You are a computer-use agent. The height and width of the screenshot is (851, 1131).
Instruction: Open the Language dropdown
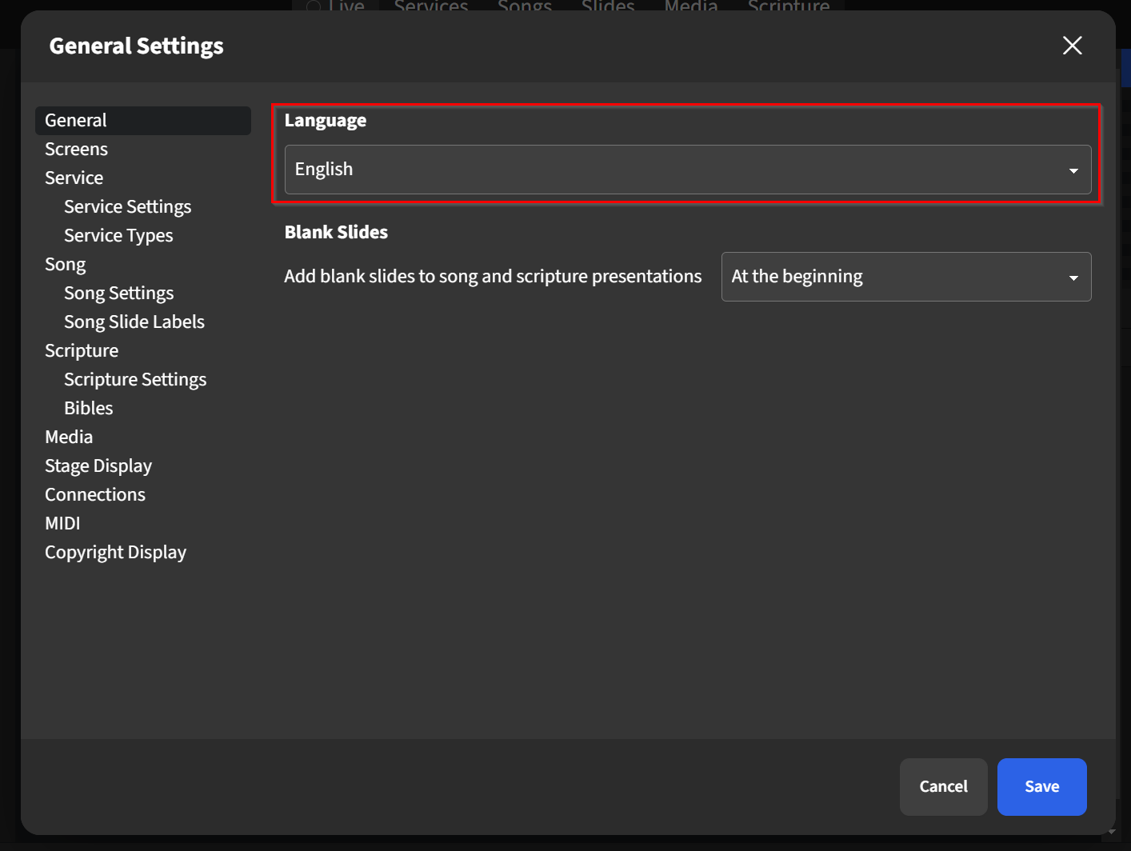tap(688, 170)
